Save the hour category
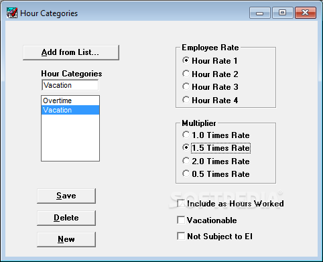Image resolution: width=323 pixels, height=262 pixels. [x=66, y=196]
